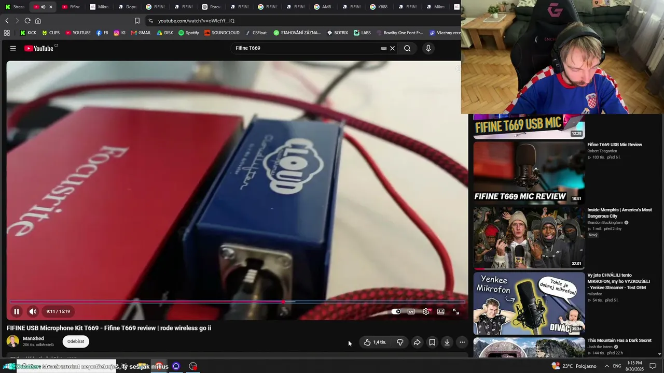Open the ManShed channel name link

coord(33,338)
